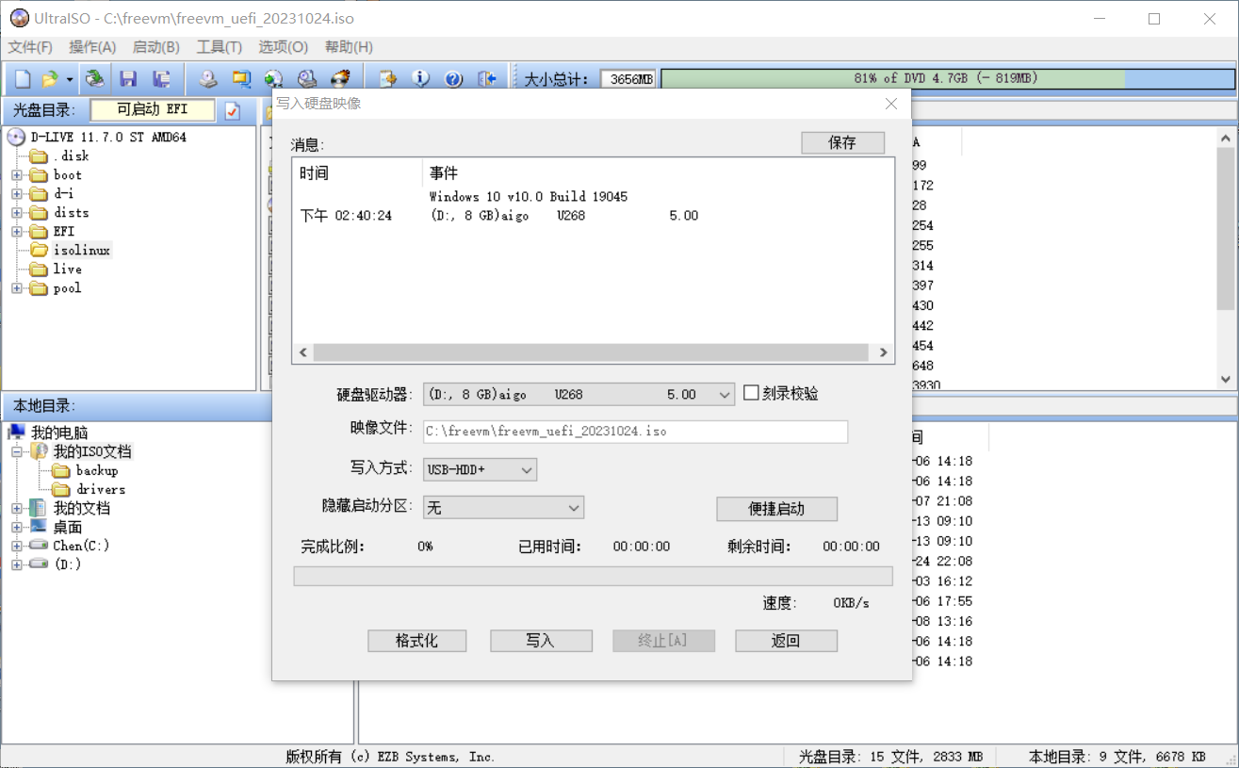This screenshot has height=768, width=1239.
Task: Click the 格式化 button
Action: coord(416,641)
